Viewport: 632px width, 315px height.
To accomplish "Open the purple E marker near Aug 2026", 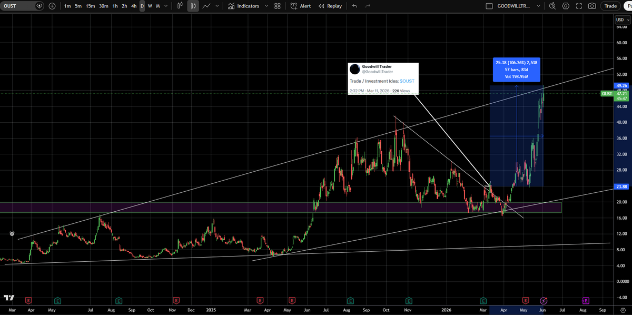I will (x=586, y=301).
